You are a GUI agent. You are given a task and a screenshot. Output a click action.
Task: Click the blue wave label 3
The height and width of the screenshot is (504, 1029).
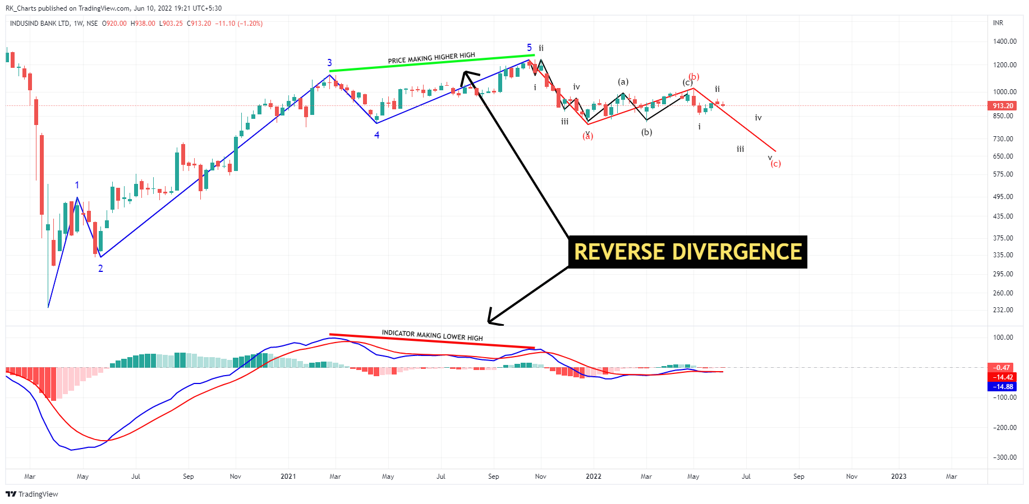(329, 63)
